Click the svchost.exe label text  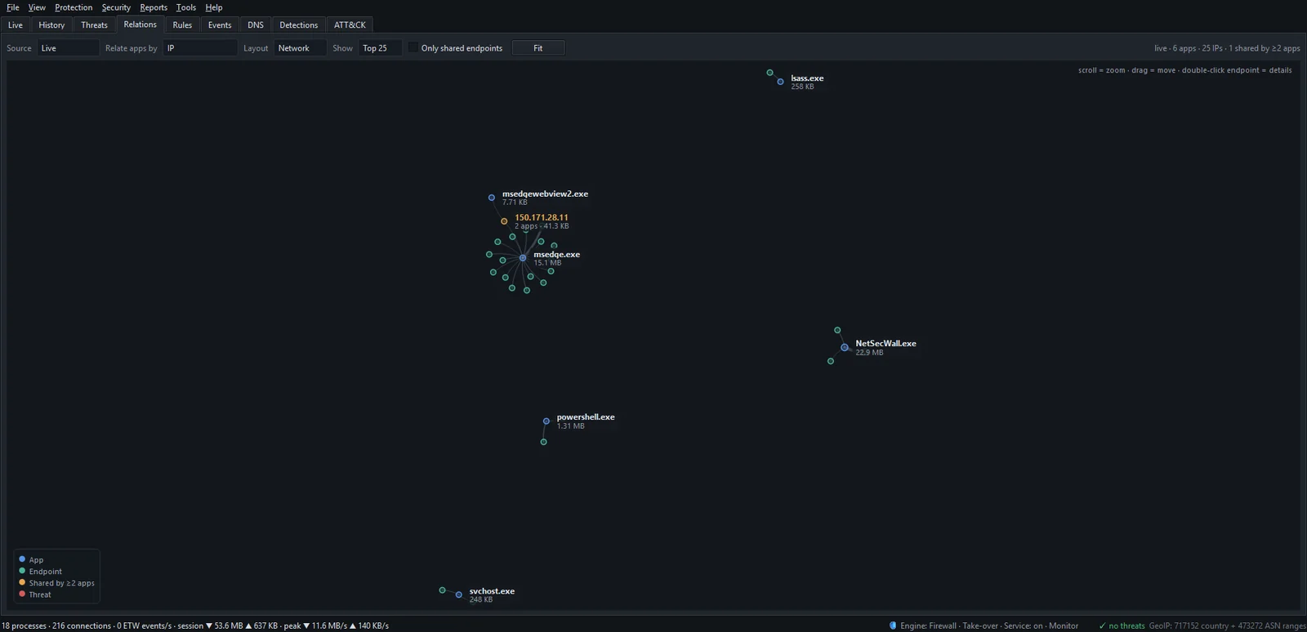click(x=492, y=591)
